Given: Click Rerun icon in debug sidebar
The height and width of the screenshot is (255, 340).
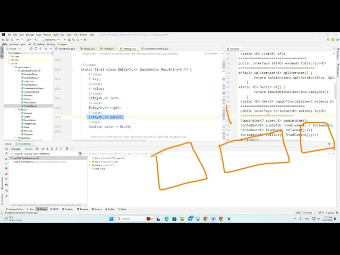Looking at the screenshot, I should (x=6, y=149).
